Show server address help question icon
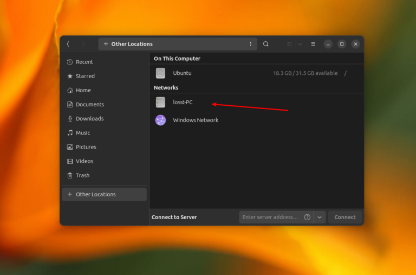 307,217
